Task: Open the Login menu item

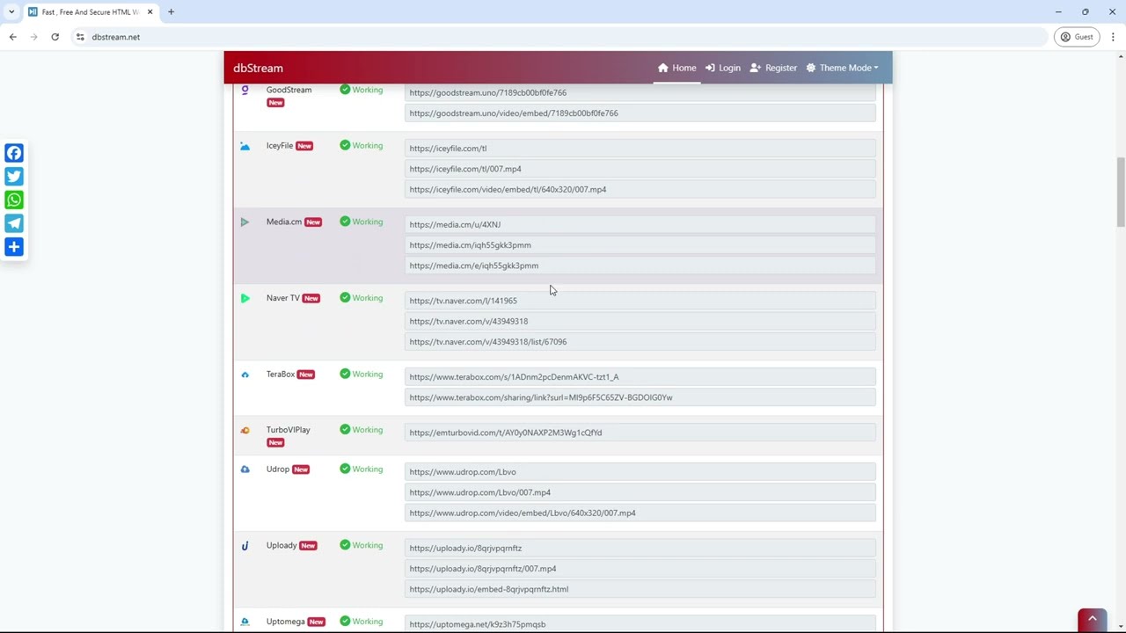Action: pos(723,68)
